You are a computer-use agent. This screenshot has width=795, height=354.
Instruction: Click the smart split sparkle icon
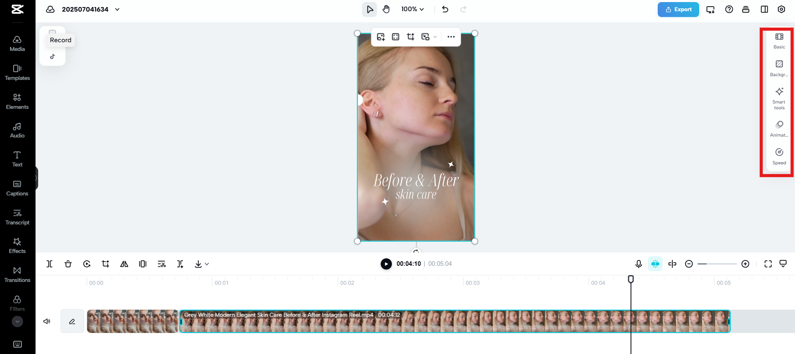[x=180, y=264]
